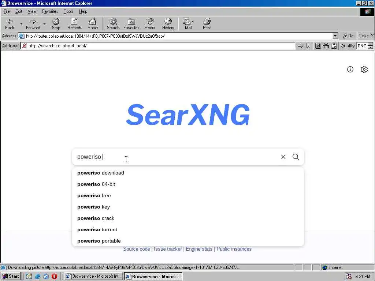
Task: Click the SearXNG search input field
Action: point(176,157)
